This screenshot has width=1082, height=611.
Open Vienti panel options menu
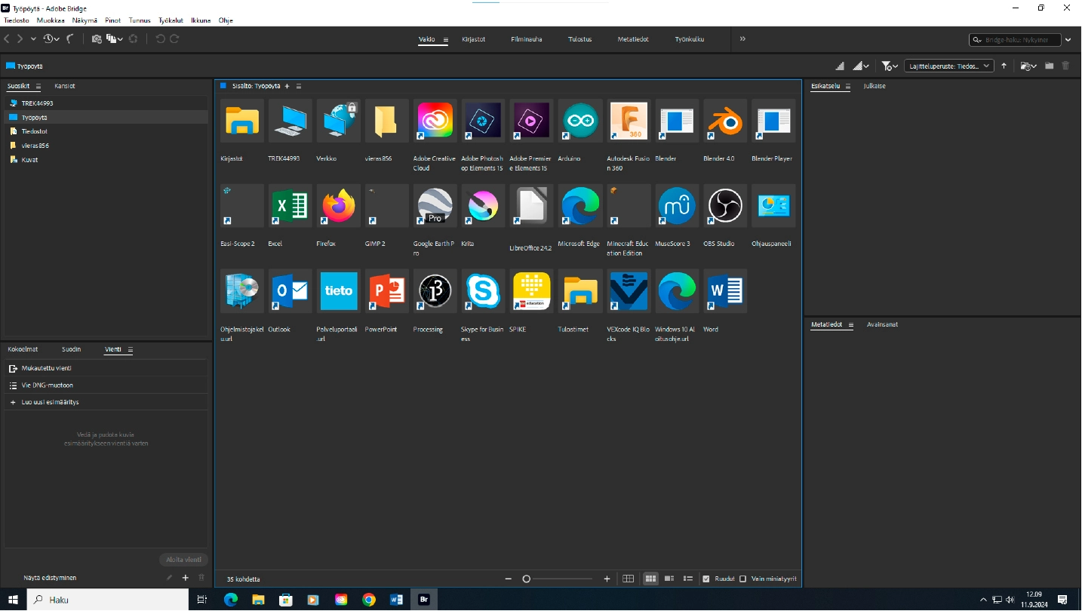click(x=130, y=349)
